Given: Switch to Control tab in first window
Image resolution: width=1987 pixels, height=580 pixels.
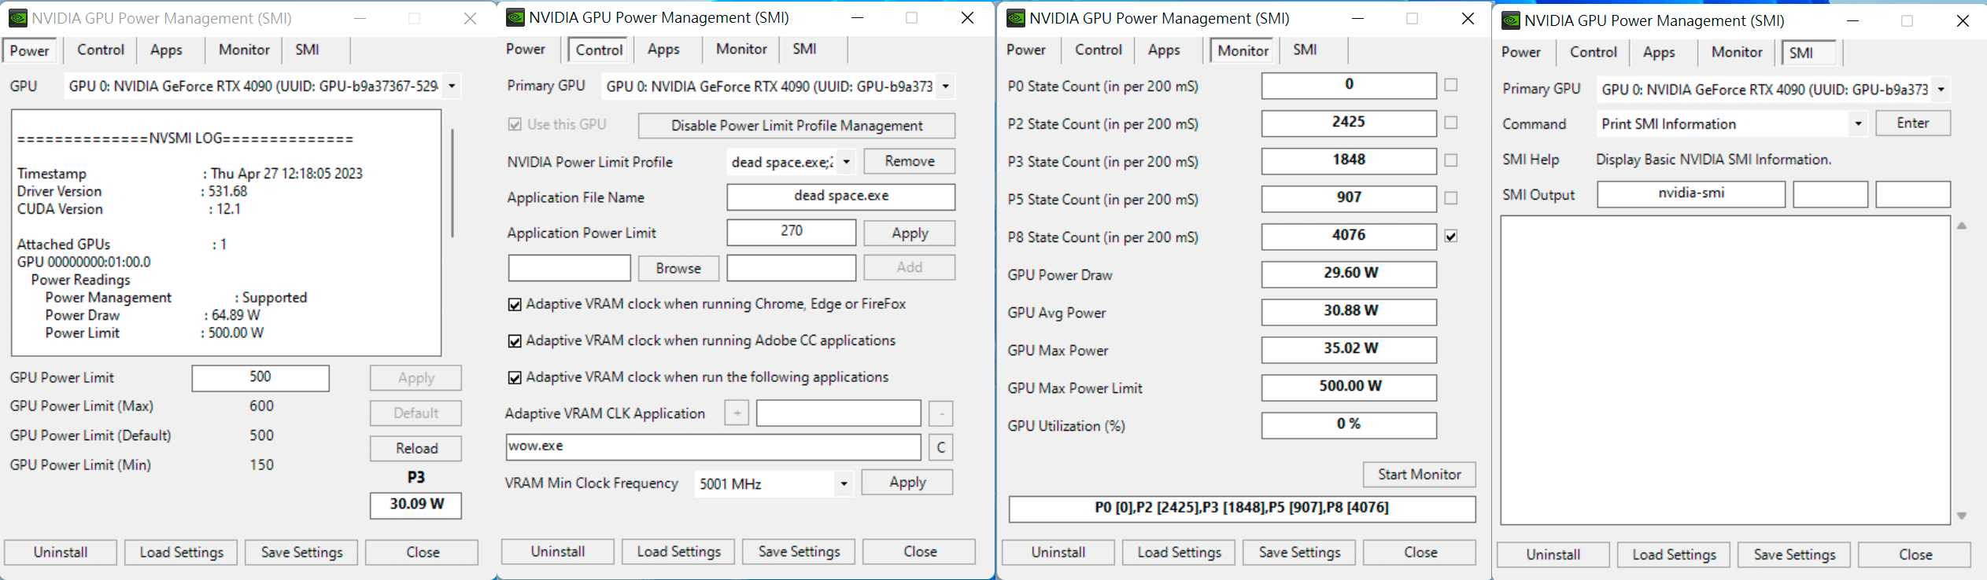Looking at the screenshot, I should pos(101,50).
